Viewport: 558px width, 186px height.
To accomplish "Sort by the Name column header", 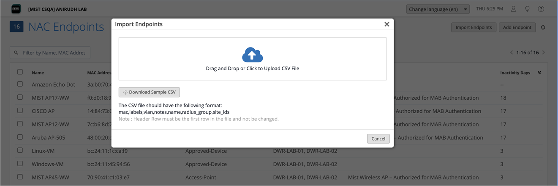I will coord(38,73).
